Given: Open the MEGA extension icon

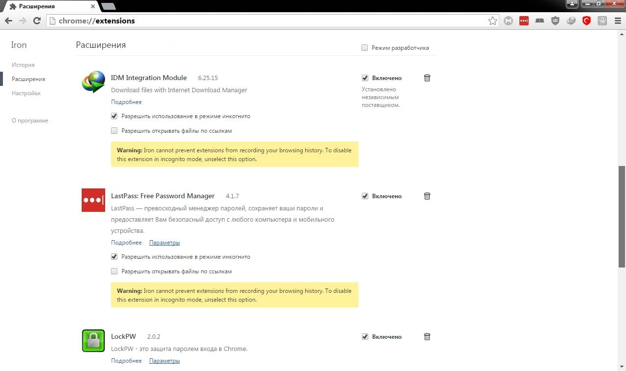Looking at the screenshot, I should [x=509, y=21].
